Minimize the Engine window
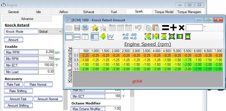The image size is (226, 111). point(180,5)
